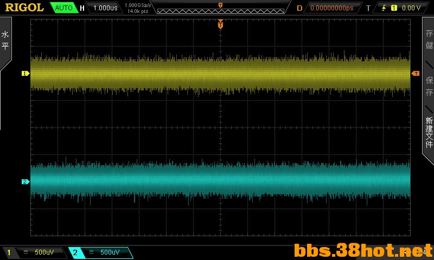Select the highlighted channel 2 label at the bottom

point(75,252)
